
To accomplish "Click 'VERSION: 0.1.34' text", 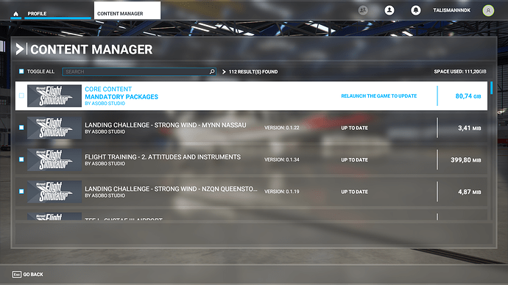I will [282, 160].
